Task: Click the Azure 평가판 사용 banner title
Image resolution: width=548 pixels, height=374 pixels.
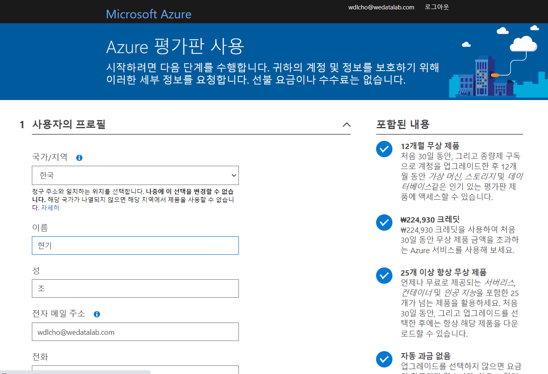Action: (x=175, y=46)
